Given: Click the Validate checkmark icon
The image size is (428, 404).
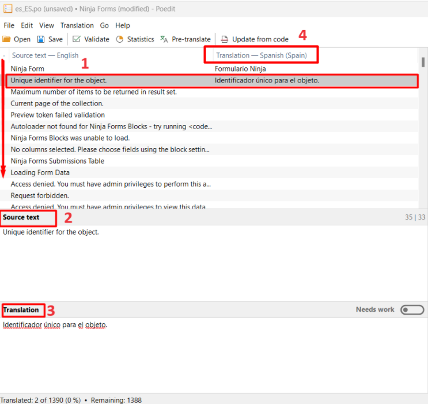Looking at the screenshot, I should click(77, 39).
